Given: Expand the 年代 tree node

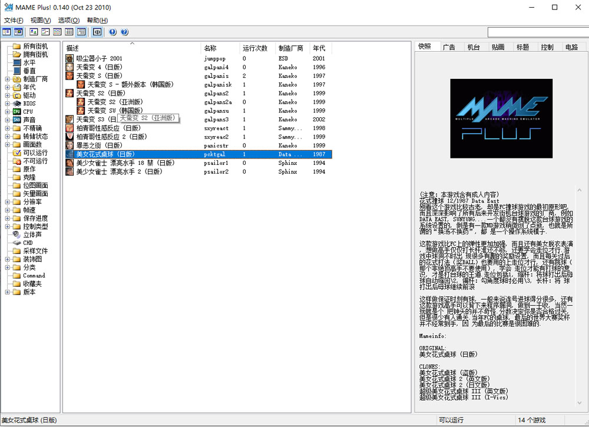Looking at the screenshot, I should (x=7, y=87).
